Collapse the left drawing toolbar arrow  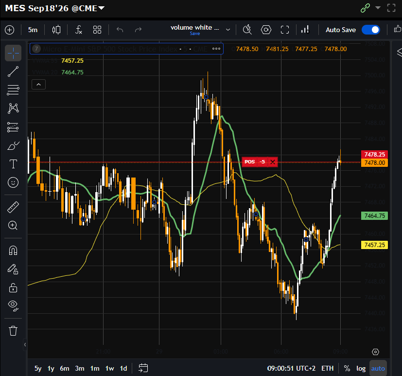coord(25,344)
